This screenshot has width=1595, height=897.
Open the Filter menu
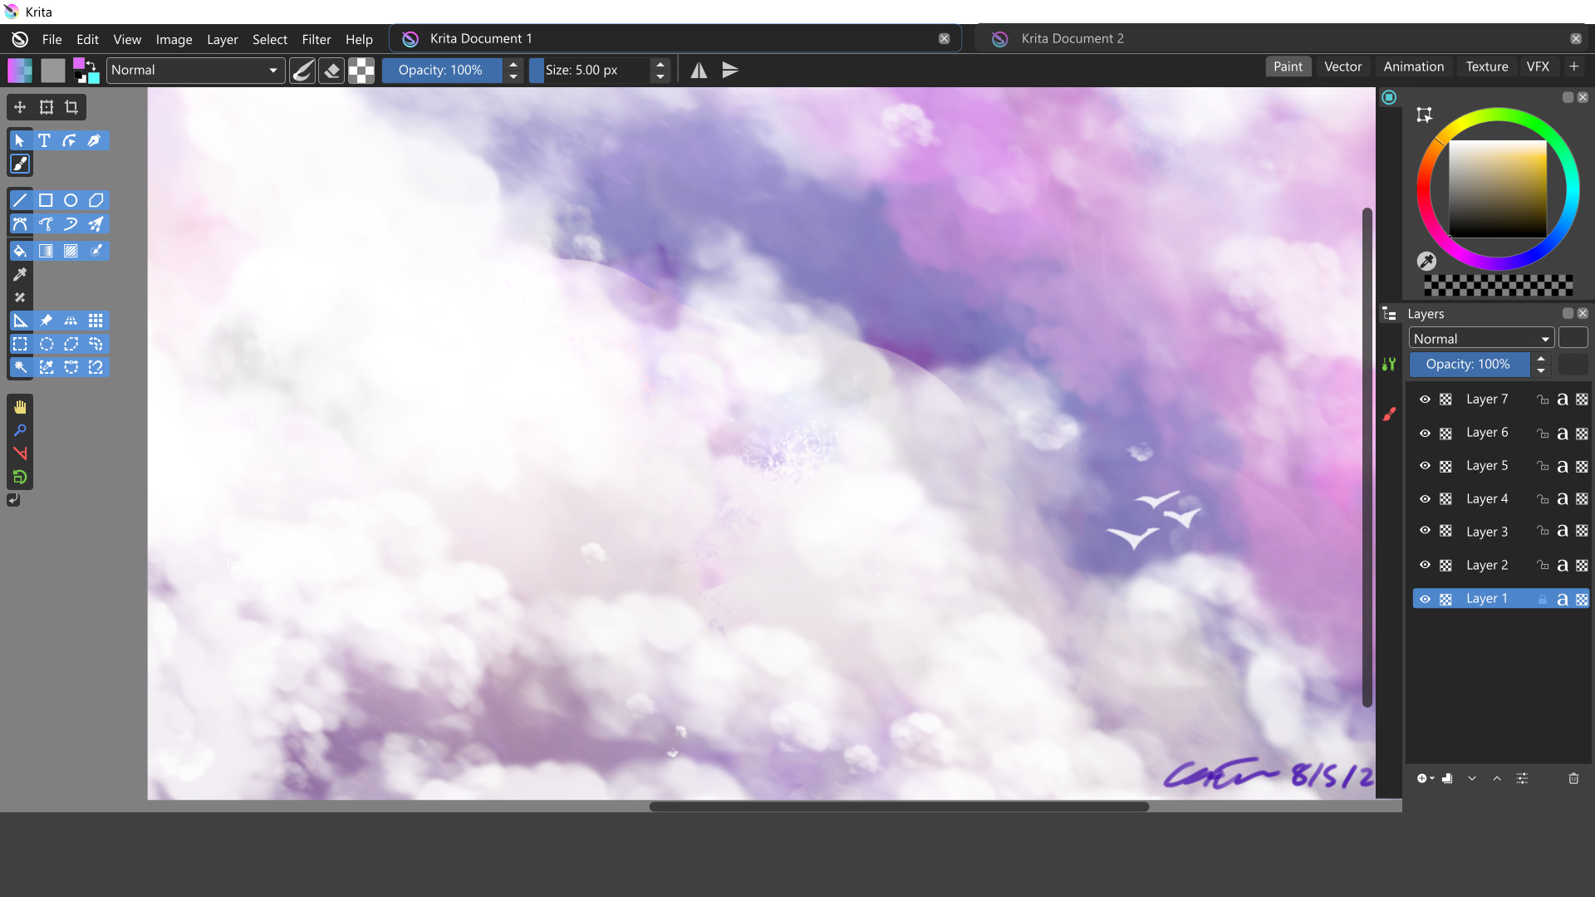point(316,39)
